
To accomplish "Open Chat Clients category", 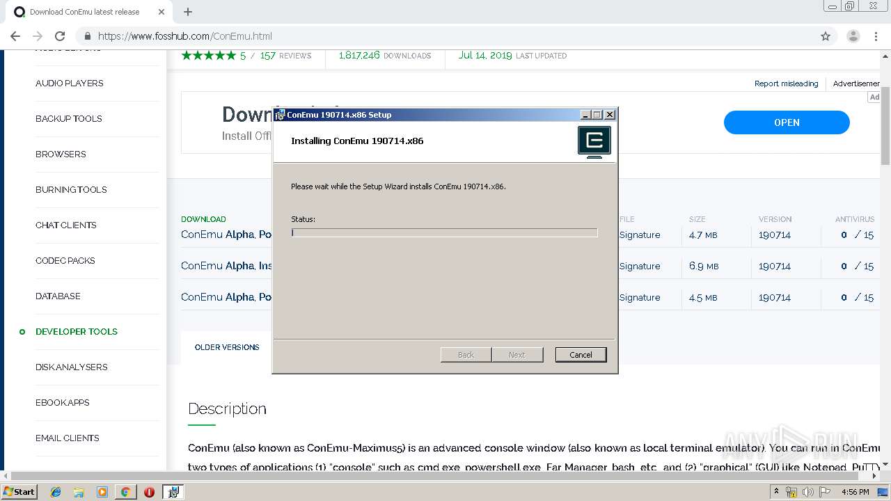I will point(66,225).
